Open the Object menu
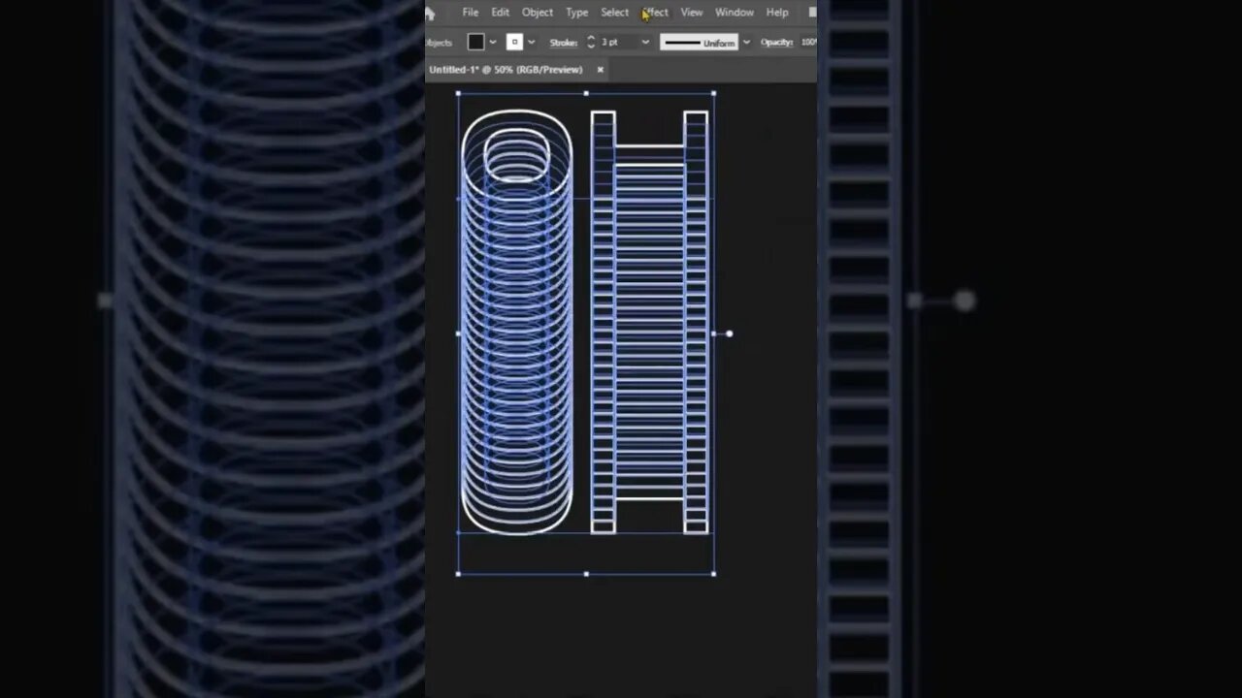1242x698 pixels. coord(537,13)
